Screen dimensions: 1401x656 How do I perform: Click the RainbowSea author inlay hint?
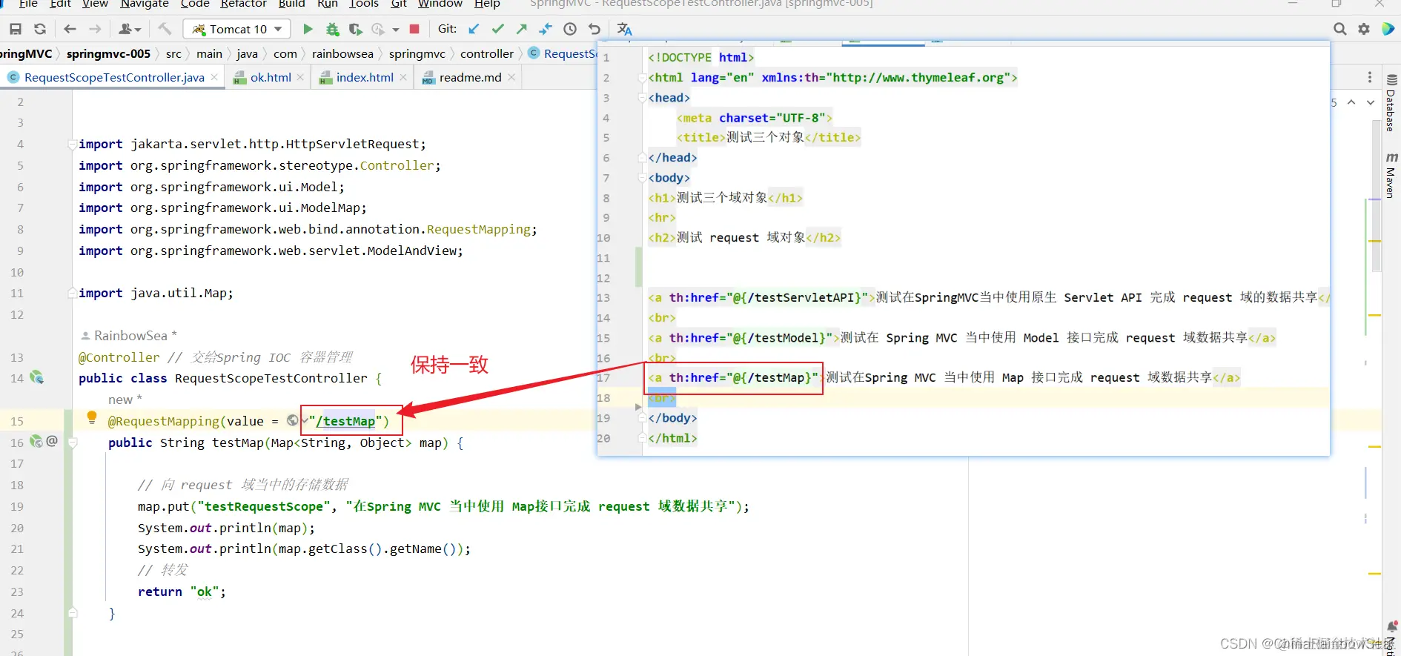pos(129,336)
